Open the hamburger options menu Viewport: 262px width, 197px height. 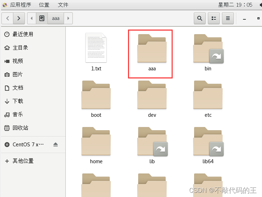click(228, 18)
